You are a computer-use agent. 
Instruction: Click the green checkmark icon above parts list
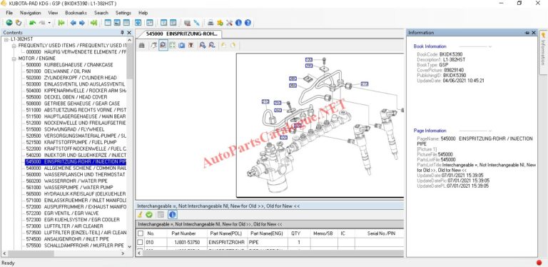pyautogui.click(x=149, y=215)
